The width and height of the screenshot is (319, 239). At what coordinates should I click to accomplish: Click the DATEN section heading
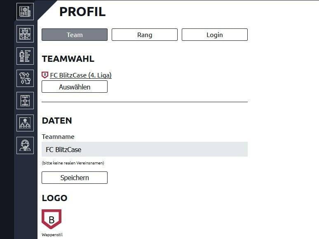coord(57,121)
